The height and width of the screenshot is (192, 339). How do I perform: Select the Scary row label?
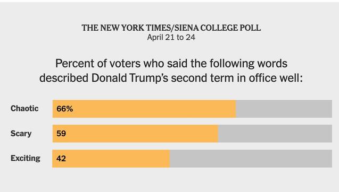(x=21, y=133)
